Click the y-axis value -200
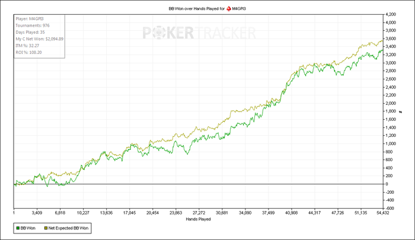Viewport: 415px width, 240px height. point(390,192)
